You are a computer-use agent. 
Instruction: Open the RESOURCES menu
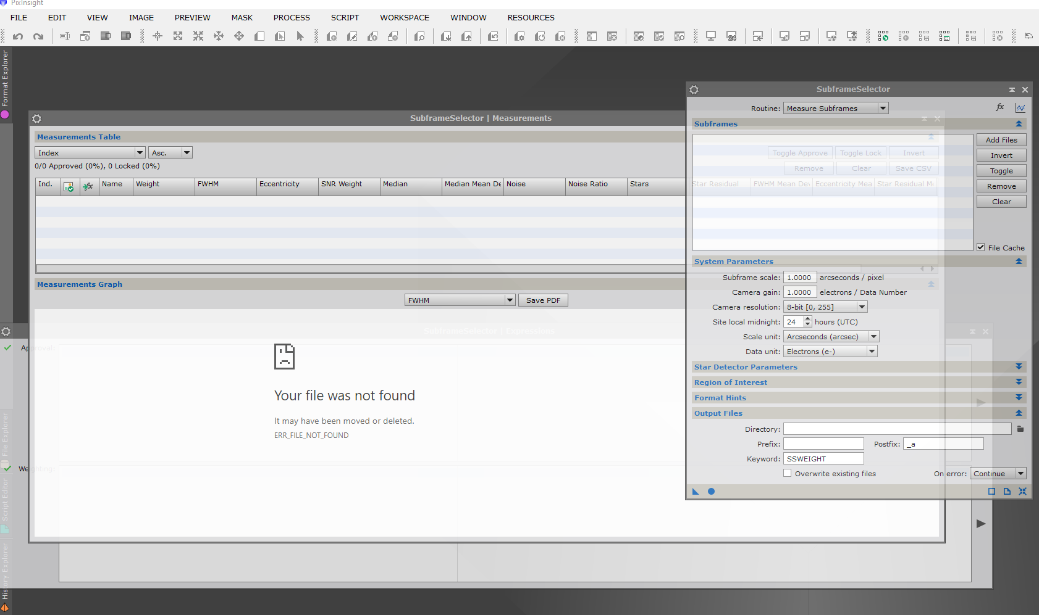click(531, 17)
